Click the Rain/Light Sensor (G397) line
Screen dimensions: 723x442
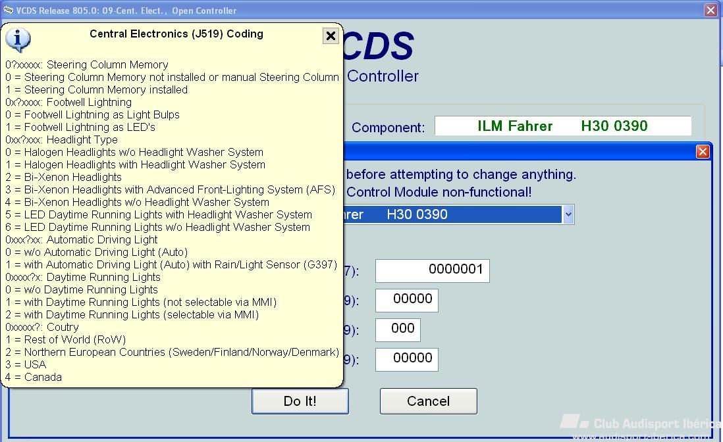(x=171, y=264)
